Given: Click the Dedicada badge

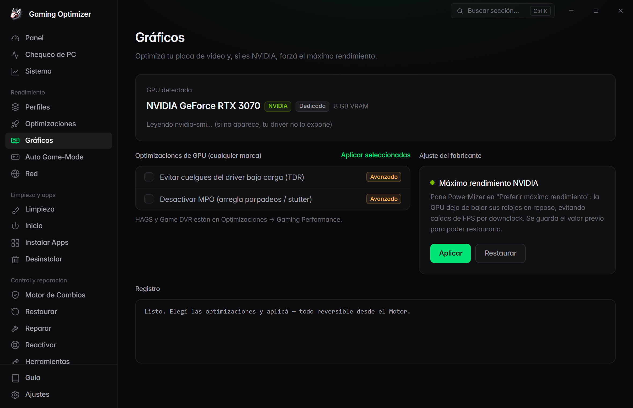Looking at the screenshot, I should pyautogui.click(x=312, y=106).
